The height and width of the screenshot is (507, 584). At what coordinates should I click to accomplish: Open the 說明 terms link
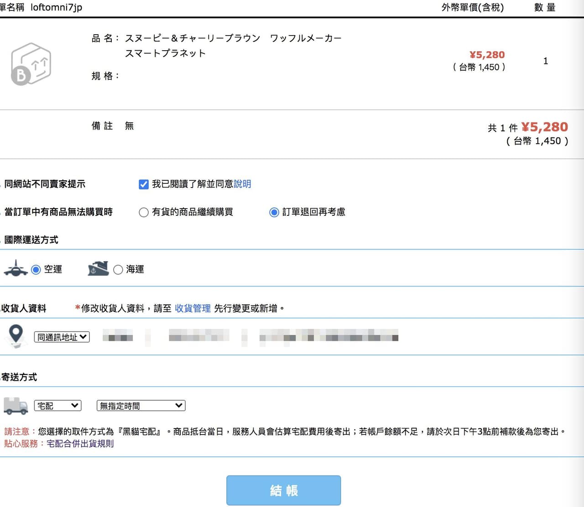[x=242, y=184]
